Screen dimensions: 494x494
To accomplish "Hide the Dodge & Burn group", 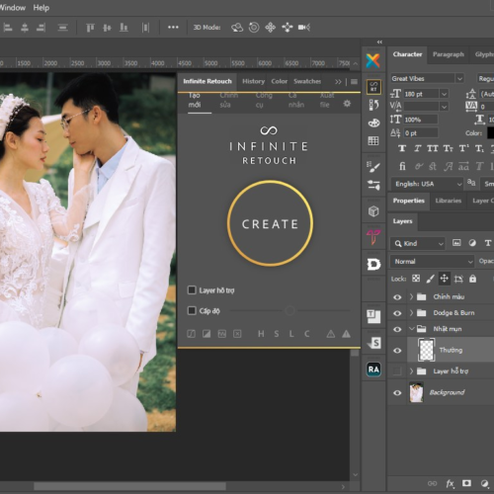I will tap(397, 313).
